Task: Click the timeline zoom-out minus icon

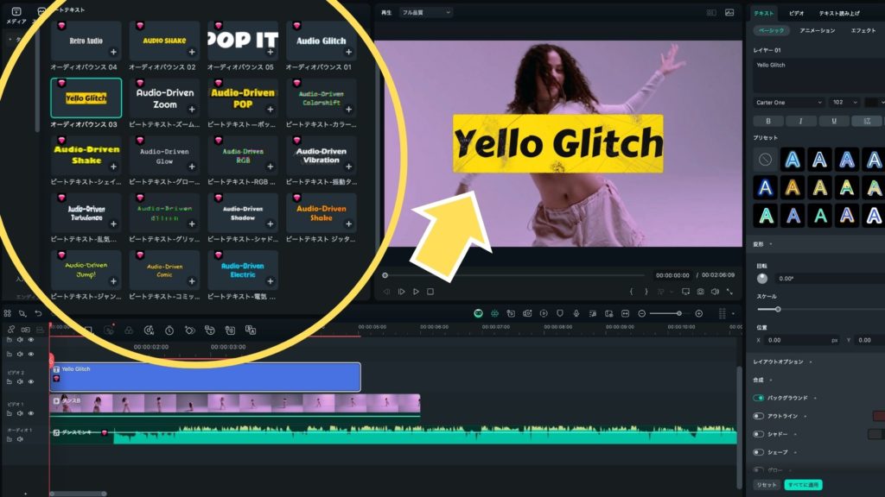Action: click(641, 313)
